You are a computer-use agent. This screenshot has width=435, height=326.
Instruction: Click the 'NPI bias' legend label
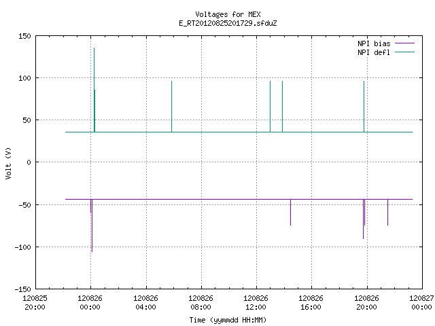pyautogui.click(x=374, y=43)
